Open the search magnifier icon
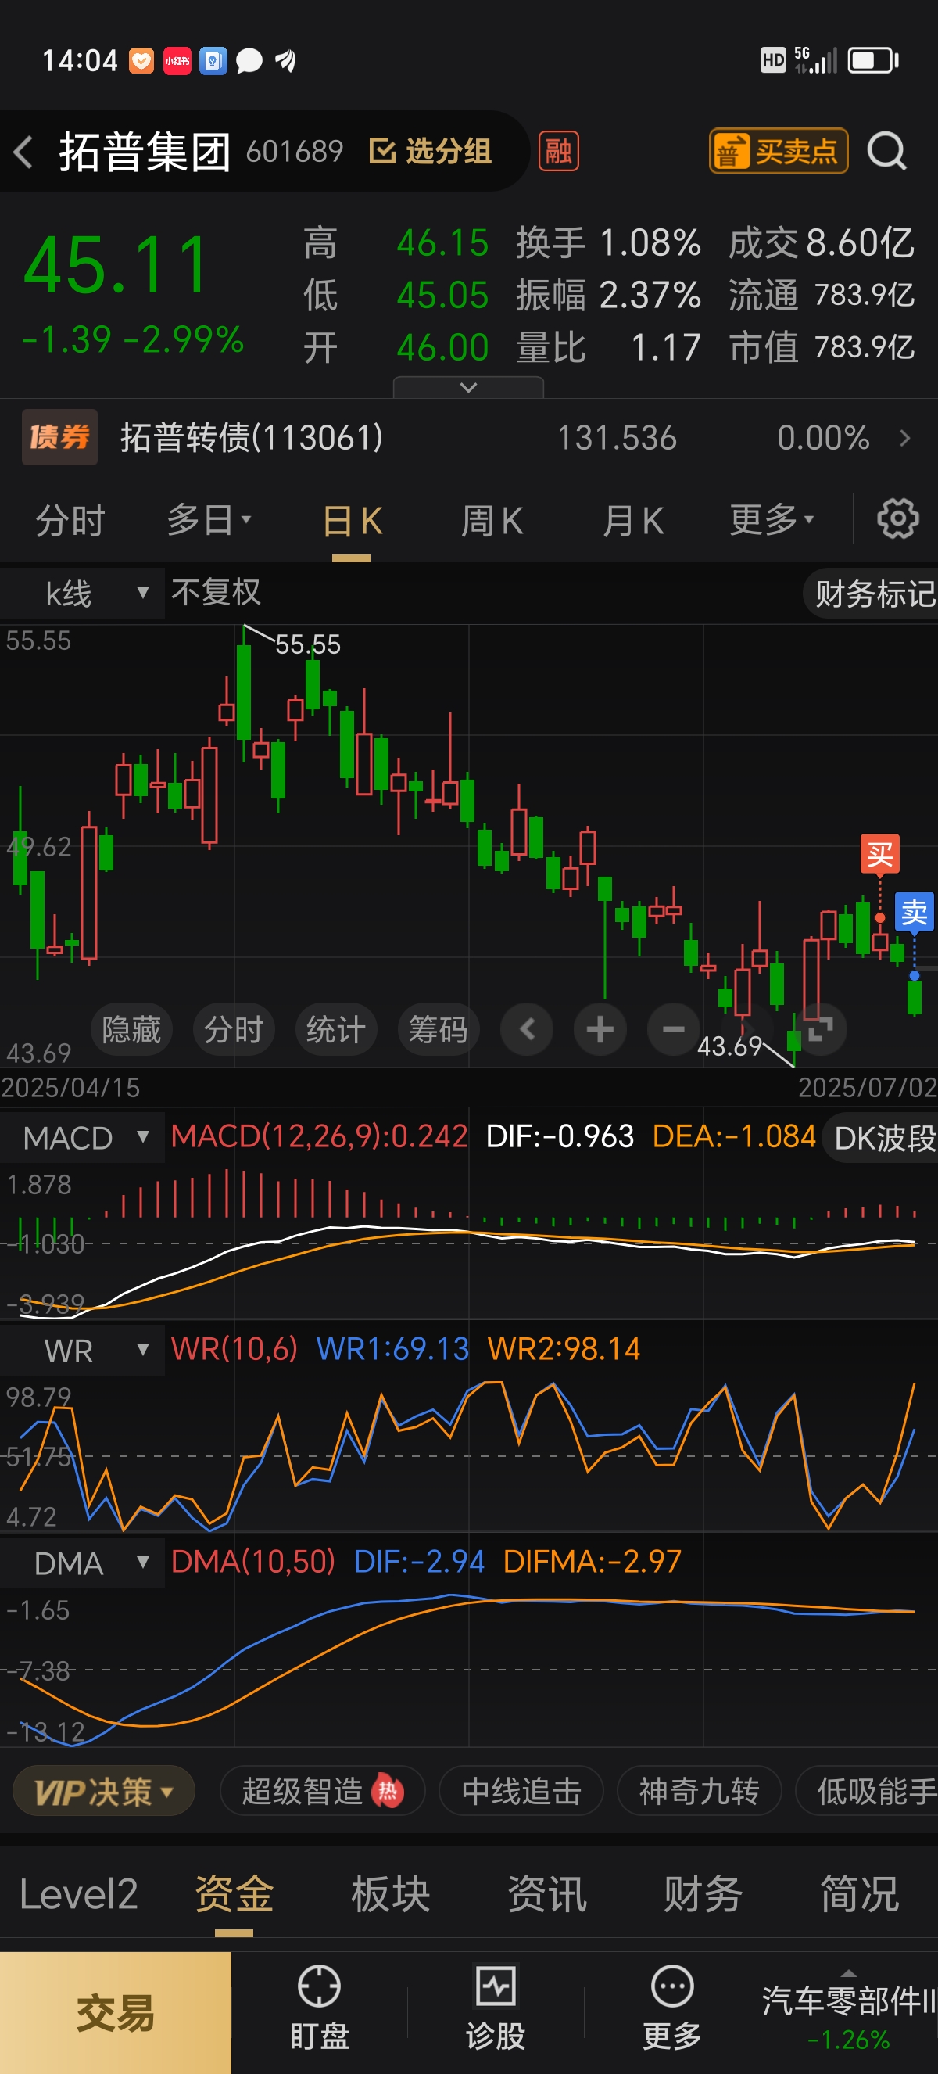 [x=887, y=152]
